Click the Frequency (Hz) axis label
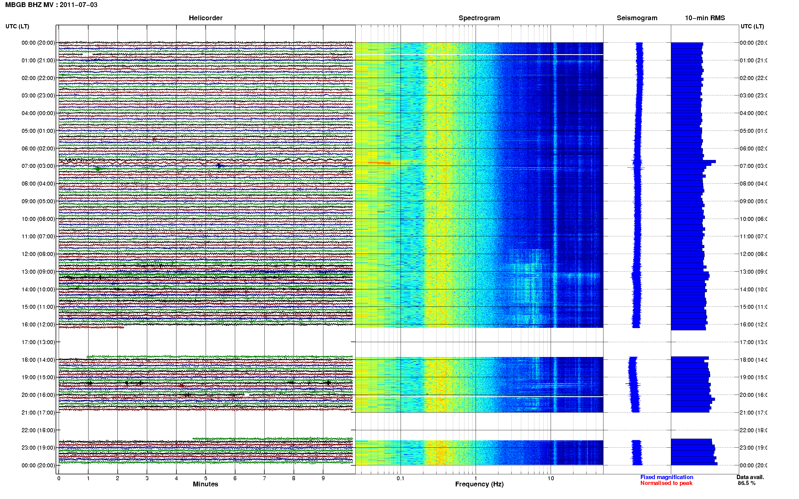This screenshot has width=799, height=499. click(x=479, y=484)
